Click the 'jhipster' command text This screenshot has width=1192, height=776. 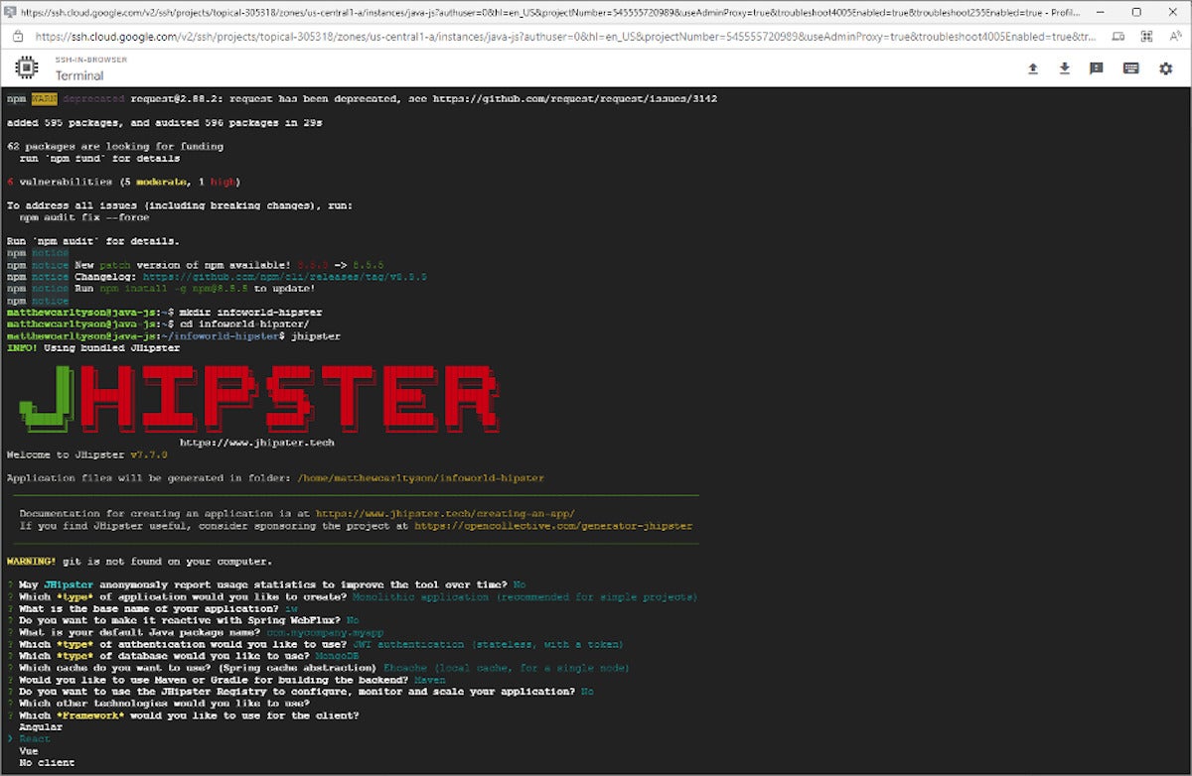pos(316,336)
